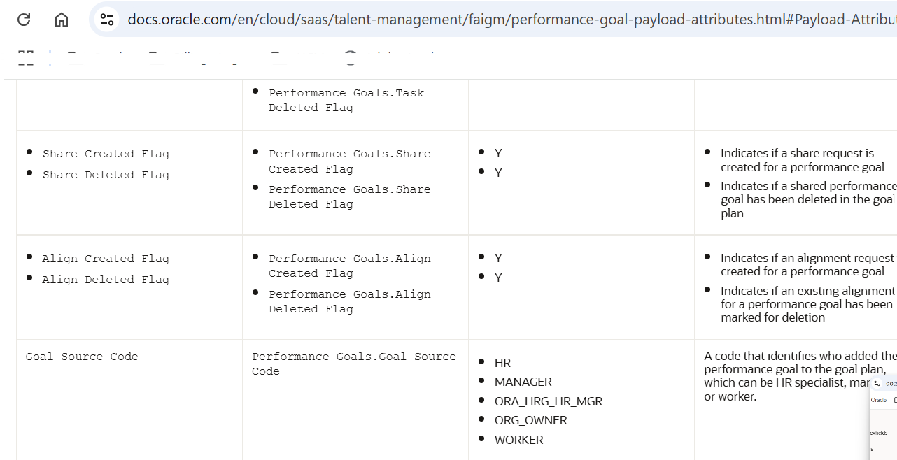
Task: Click the browser home button
Action: coord(61,20)
